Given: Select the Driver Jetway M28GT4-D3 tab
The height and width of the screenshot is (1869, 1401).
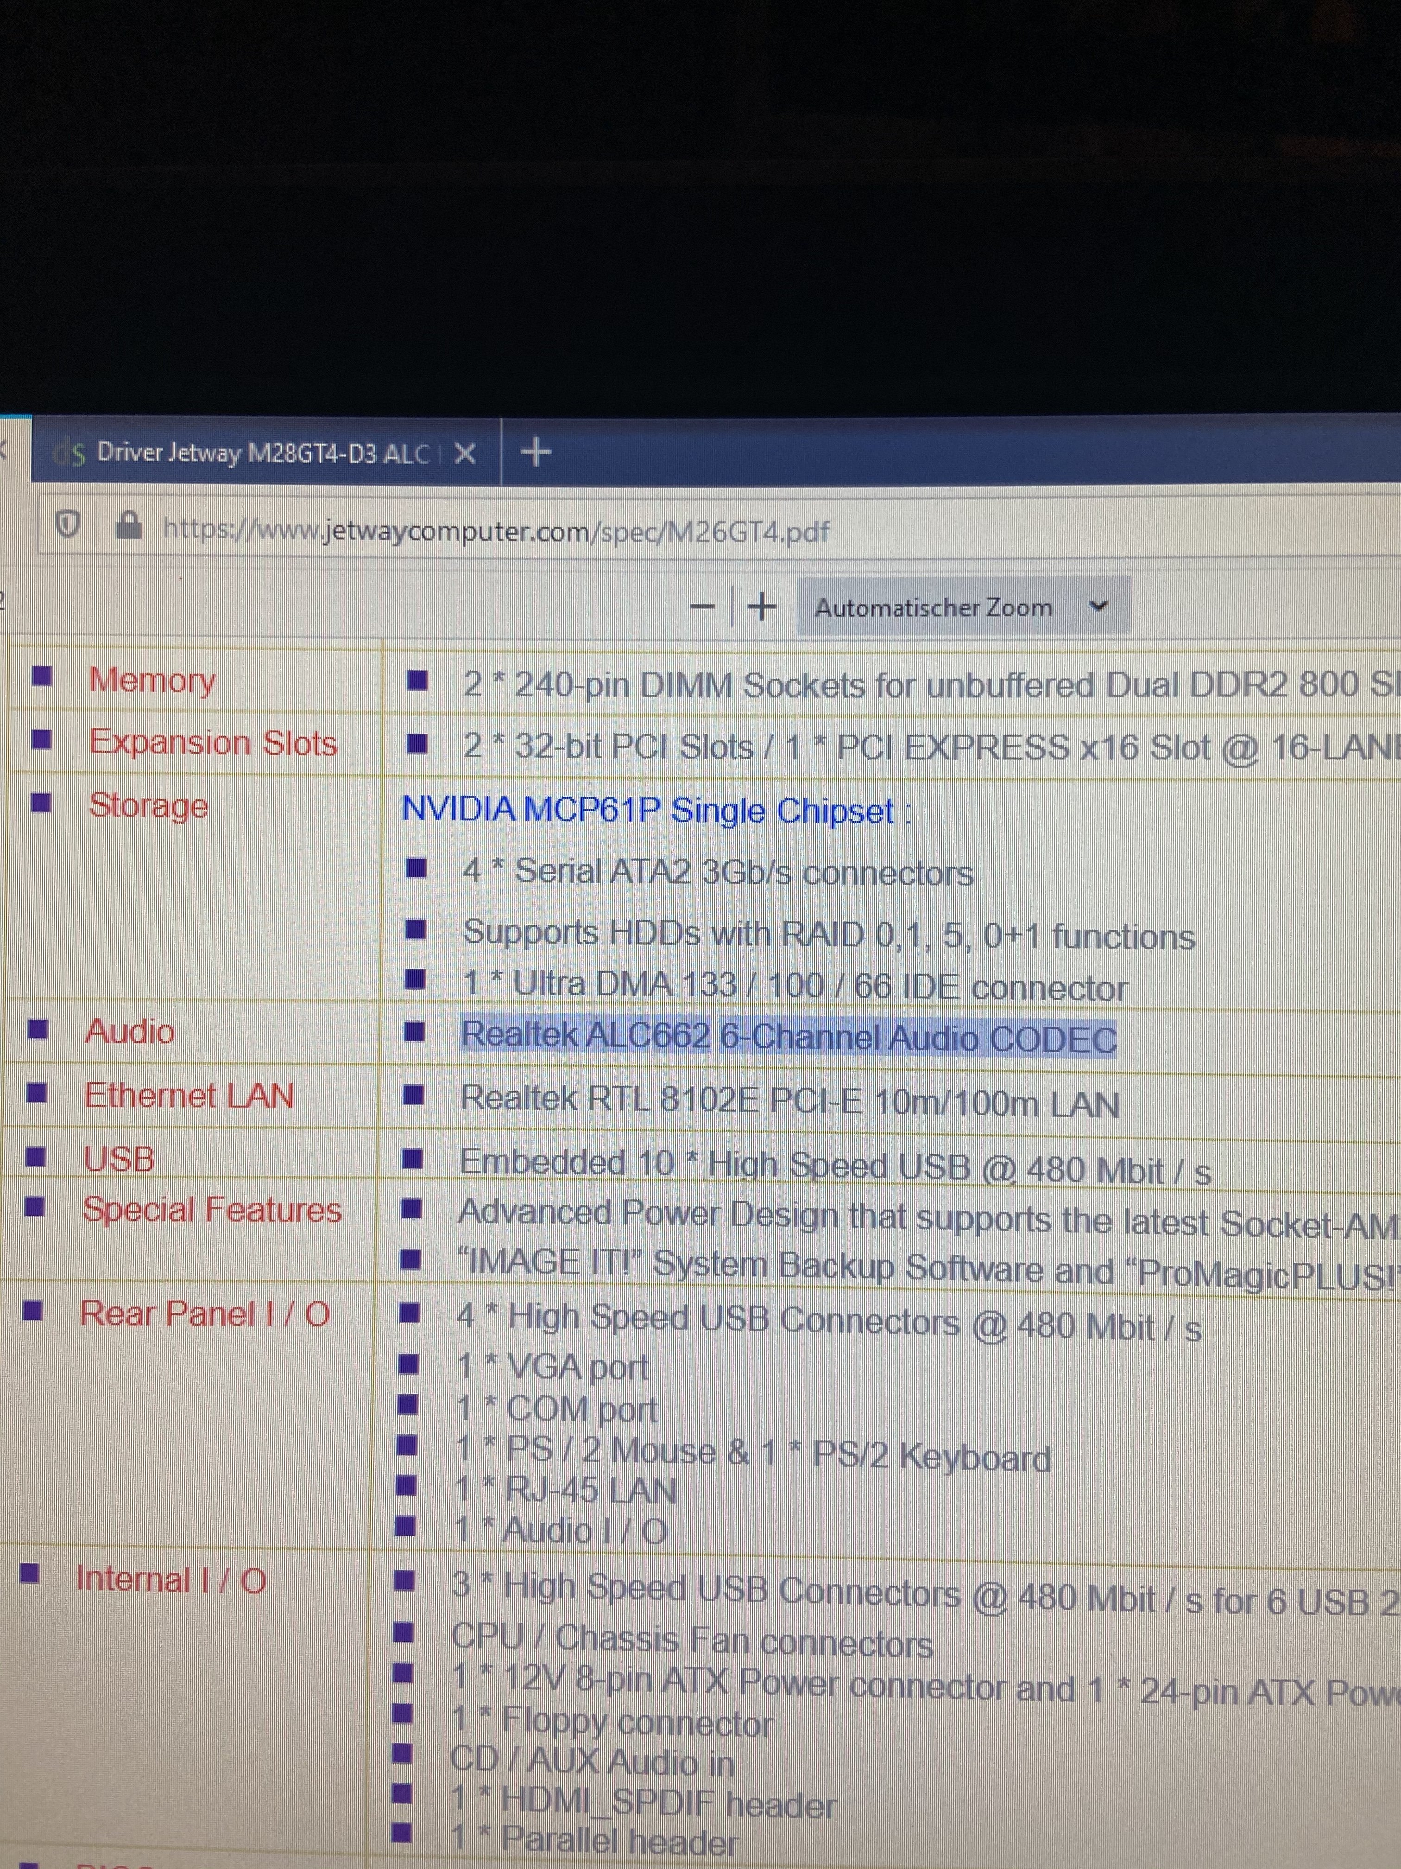Looking at the screenshot, I should (262, 454).
